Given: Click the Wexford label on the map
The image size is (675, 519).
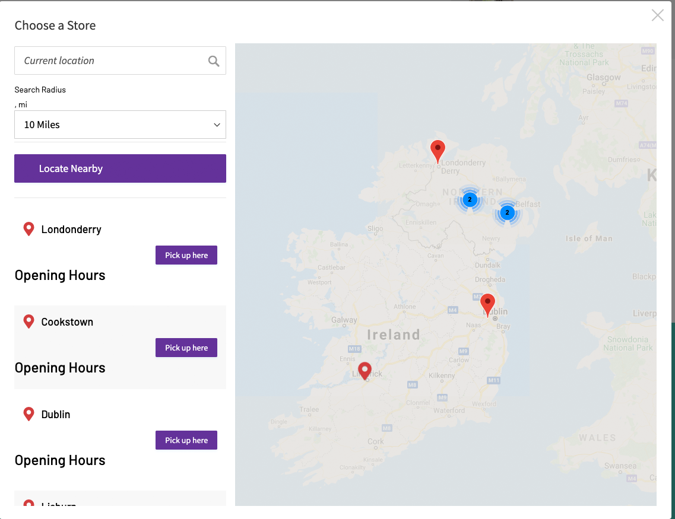Looking at the screenshot, I should pyautogui.click(x=484, y=404).
